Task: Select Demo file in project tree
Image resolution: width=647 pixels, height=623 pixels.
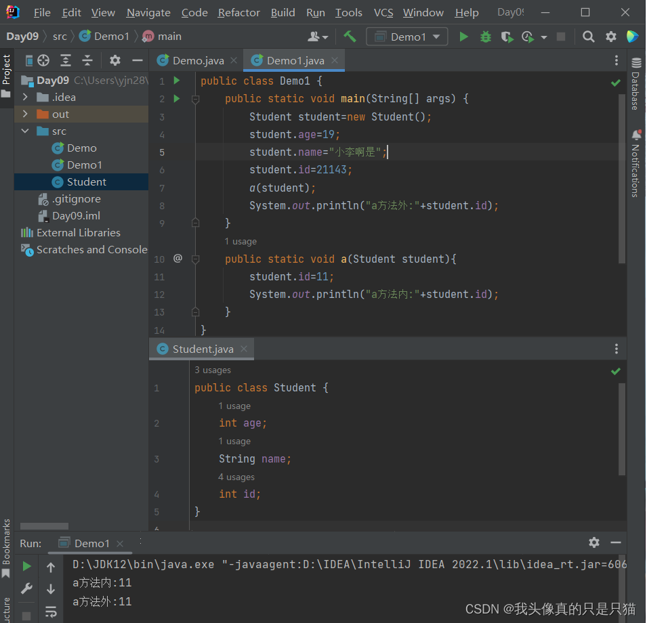Action: click(x=82, y=148)
